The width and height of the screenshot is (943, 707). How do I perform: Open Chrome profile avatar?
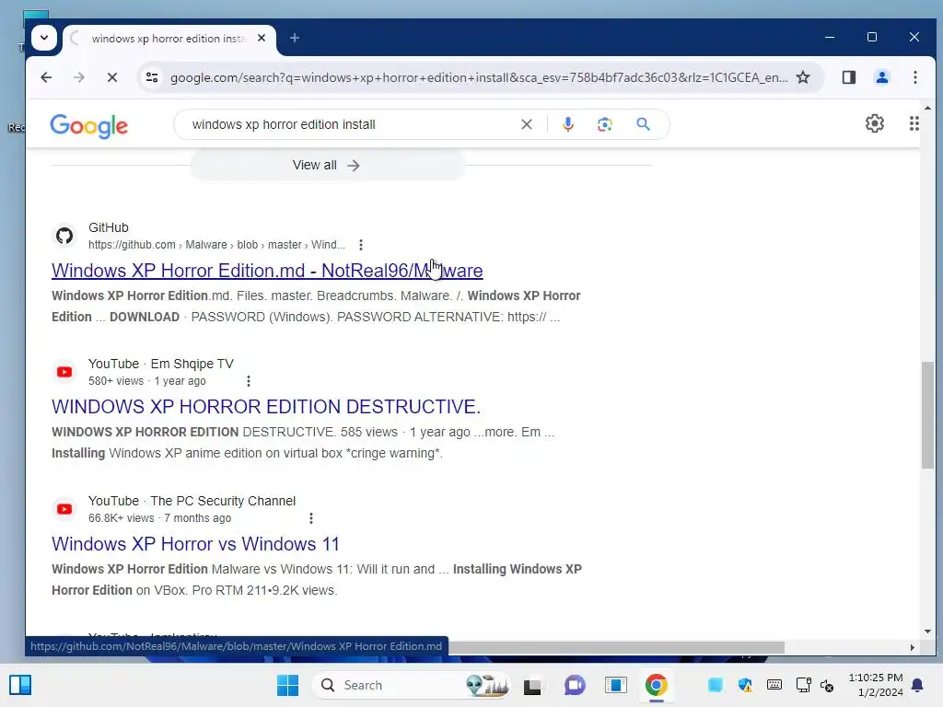881,77
